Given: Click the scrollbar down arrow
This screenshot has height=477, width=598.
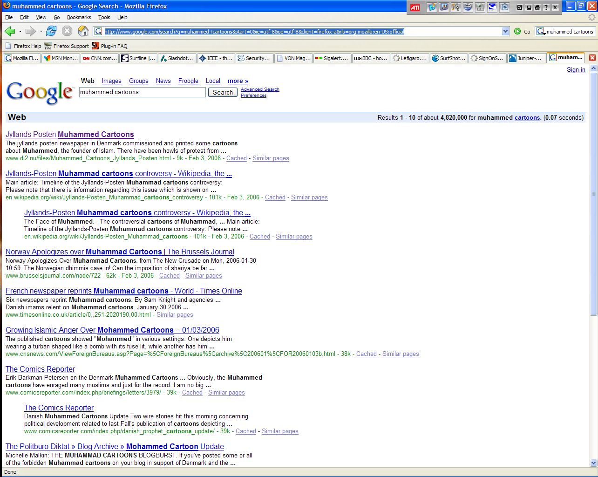Looking at the screenshot, I should [593, 463].
